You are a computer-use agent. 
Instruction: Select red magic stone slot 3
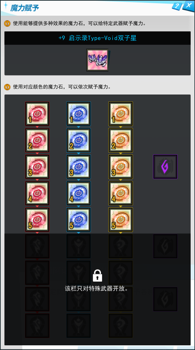coord(37,167)
